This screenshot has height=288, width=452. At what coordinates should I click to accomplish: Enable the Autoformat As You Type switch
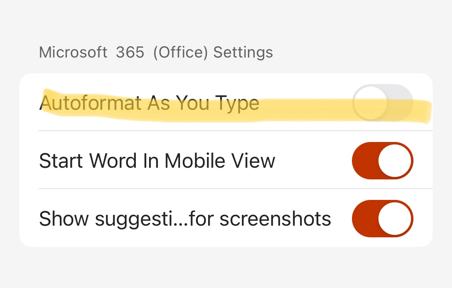pos(382,103)
